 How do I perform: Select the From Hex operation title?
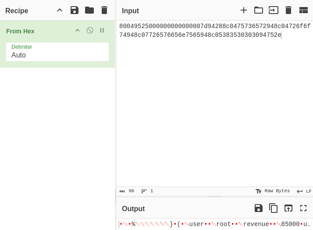click(x=20, y=31)
